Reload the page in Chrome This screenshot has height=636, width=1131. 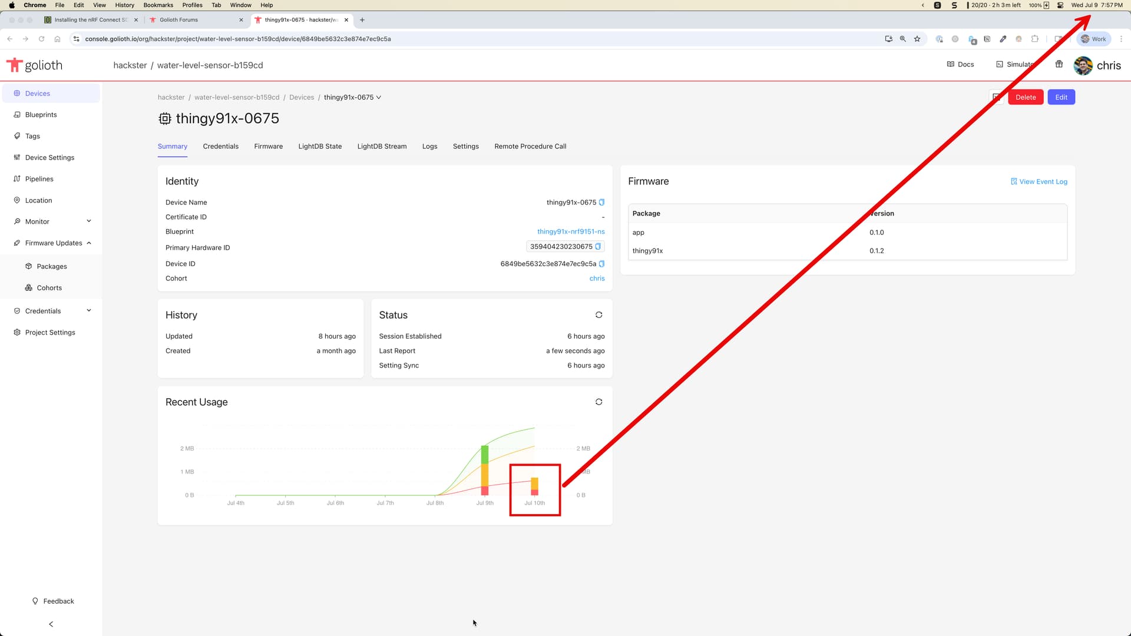click(41, 39)
